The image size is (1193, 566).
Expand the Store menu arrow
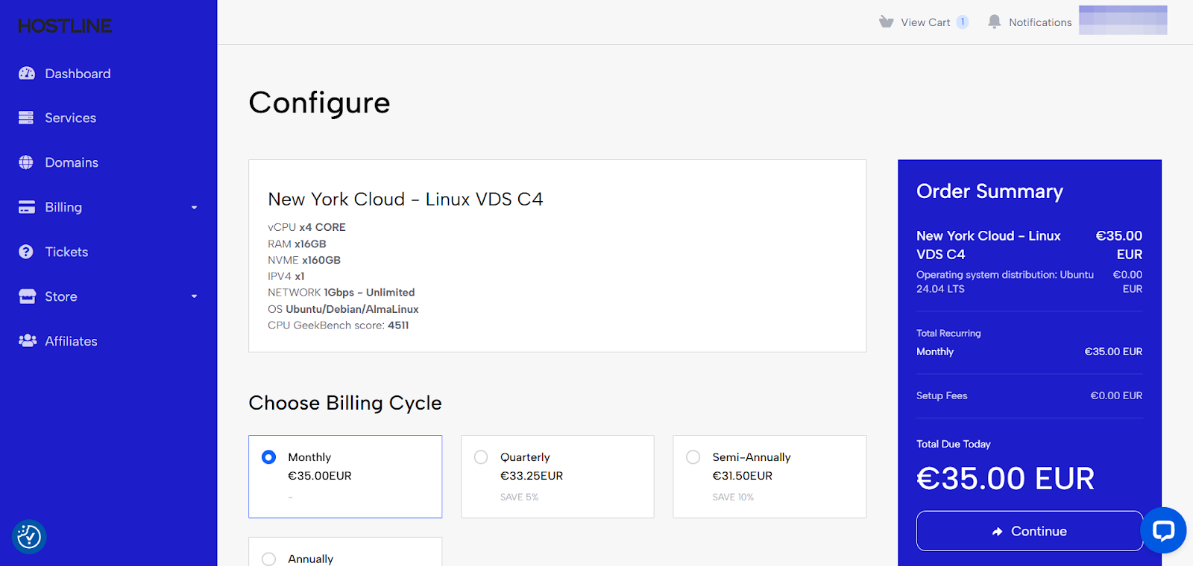(194, 296)
